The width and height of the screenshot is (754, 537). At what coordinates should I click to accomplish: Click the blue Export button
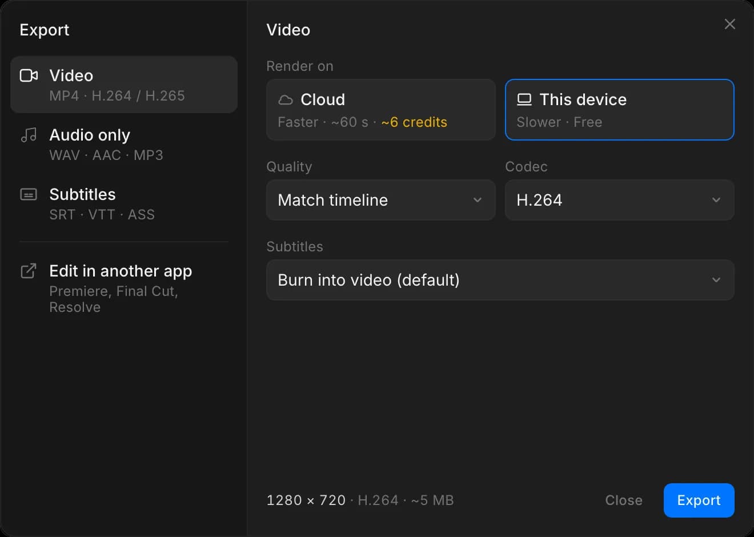pyautogui.click(x=699, y=500)
